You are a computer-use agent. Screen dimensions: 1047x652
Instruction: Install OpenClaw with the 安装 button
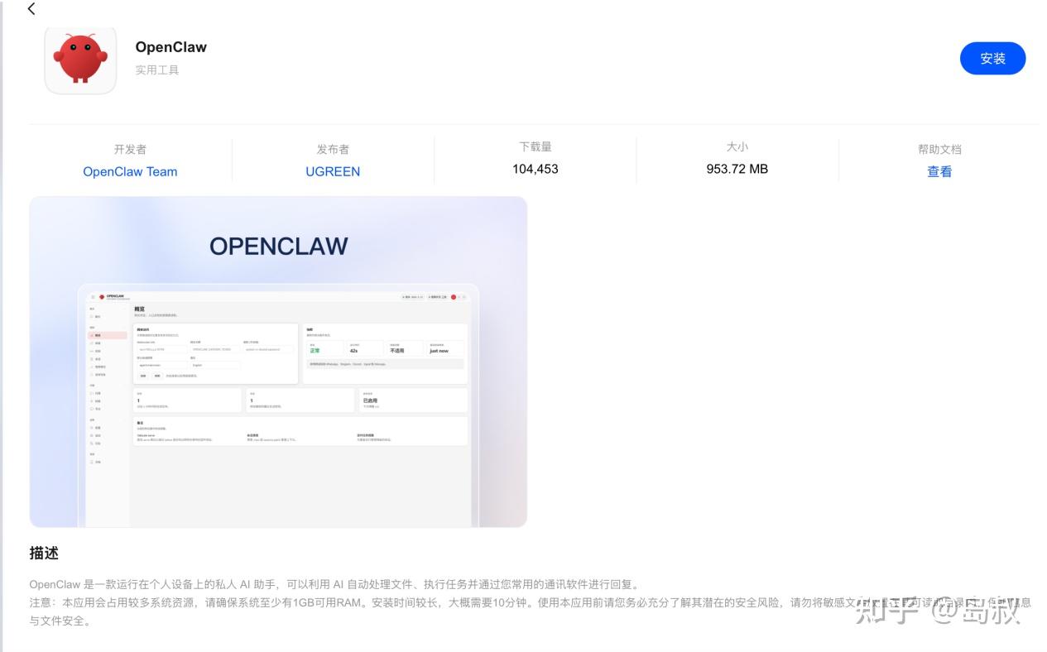pyautogui.click(x=992, y=59)
